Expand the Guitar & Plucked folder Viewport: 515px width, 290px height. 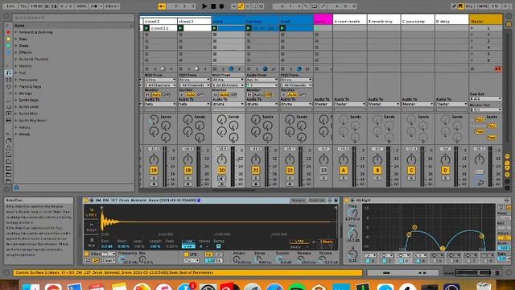click(16, 59)
